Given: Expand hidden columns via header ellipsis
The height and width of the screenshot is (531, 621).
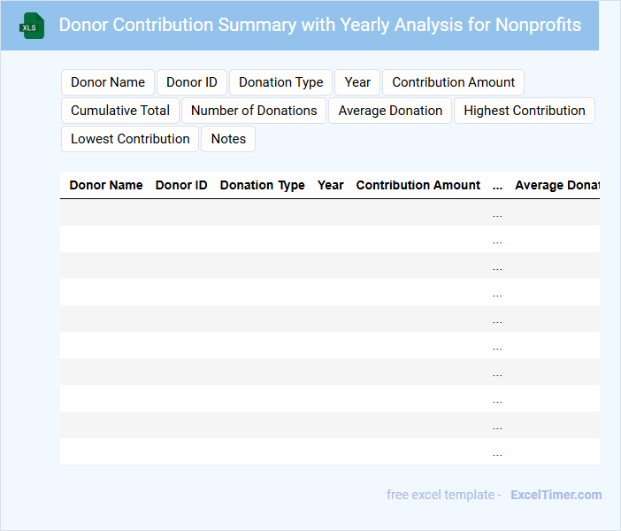Looking at the screenshot, I should point(497,186).
